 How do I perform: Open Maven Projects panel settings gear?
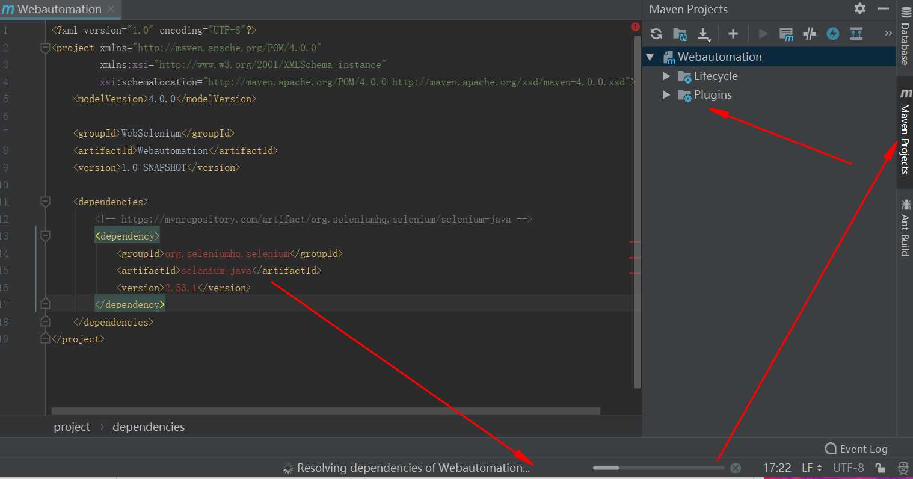(860, 8)
